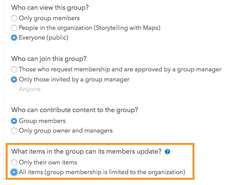Select the 'Only group members' radio button
This screenshot has height=185, width=246.
coord(14,18)
